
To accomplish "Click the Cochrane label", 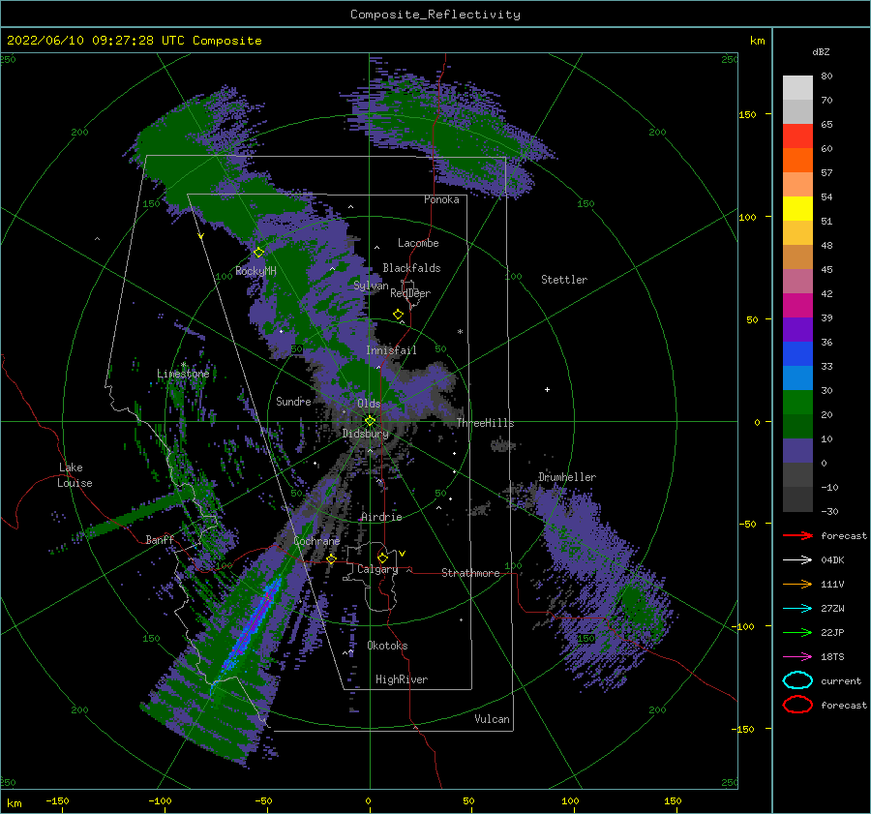I will click(316, 541).
